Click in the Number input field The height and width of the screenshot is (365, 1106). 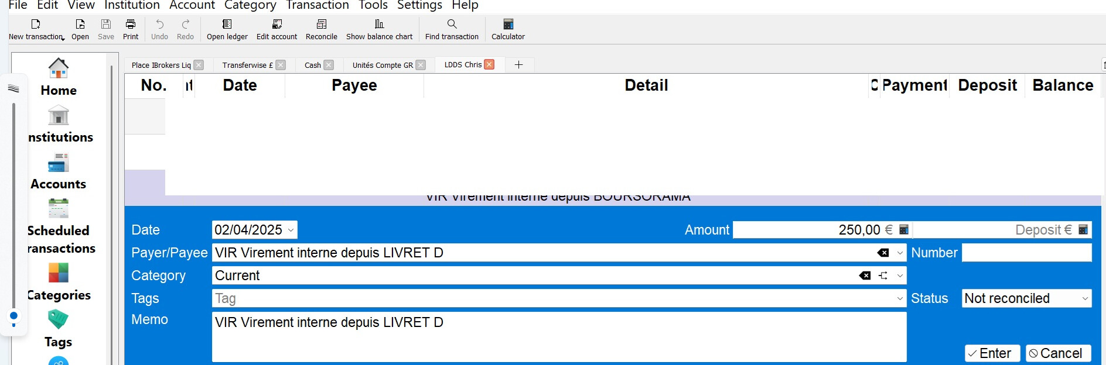(1026, 253)
